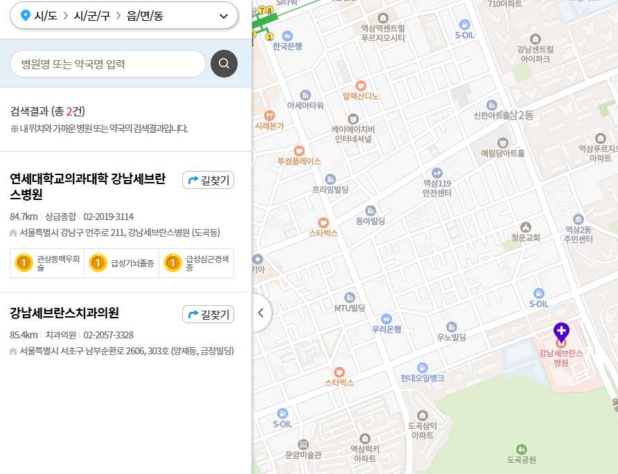
Task: Click the blue location pin icon
Action: (25, 16)
